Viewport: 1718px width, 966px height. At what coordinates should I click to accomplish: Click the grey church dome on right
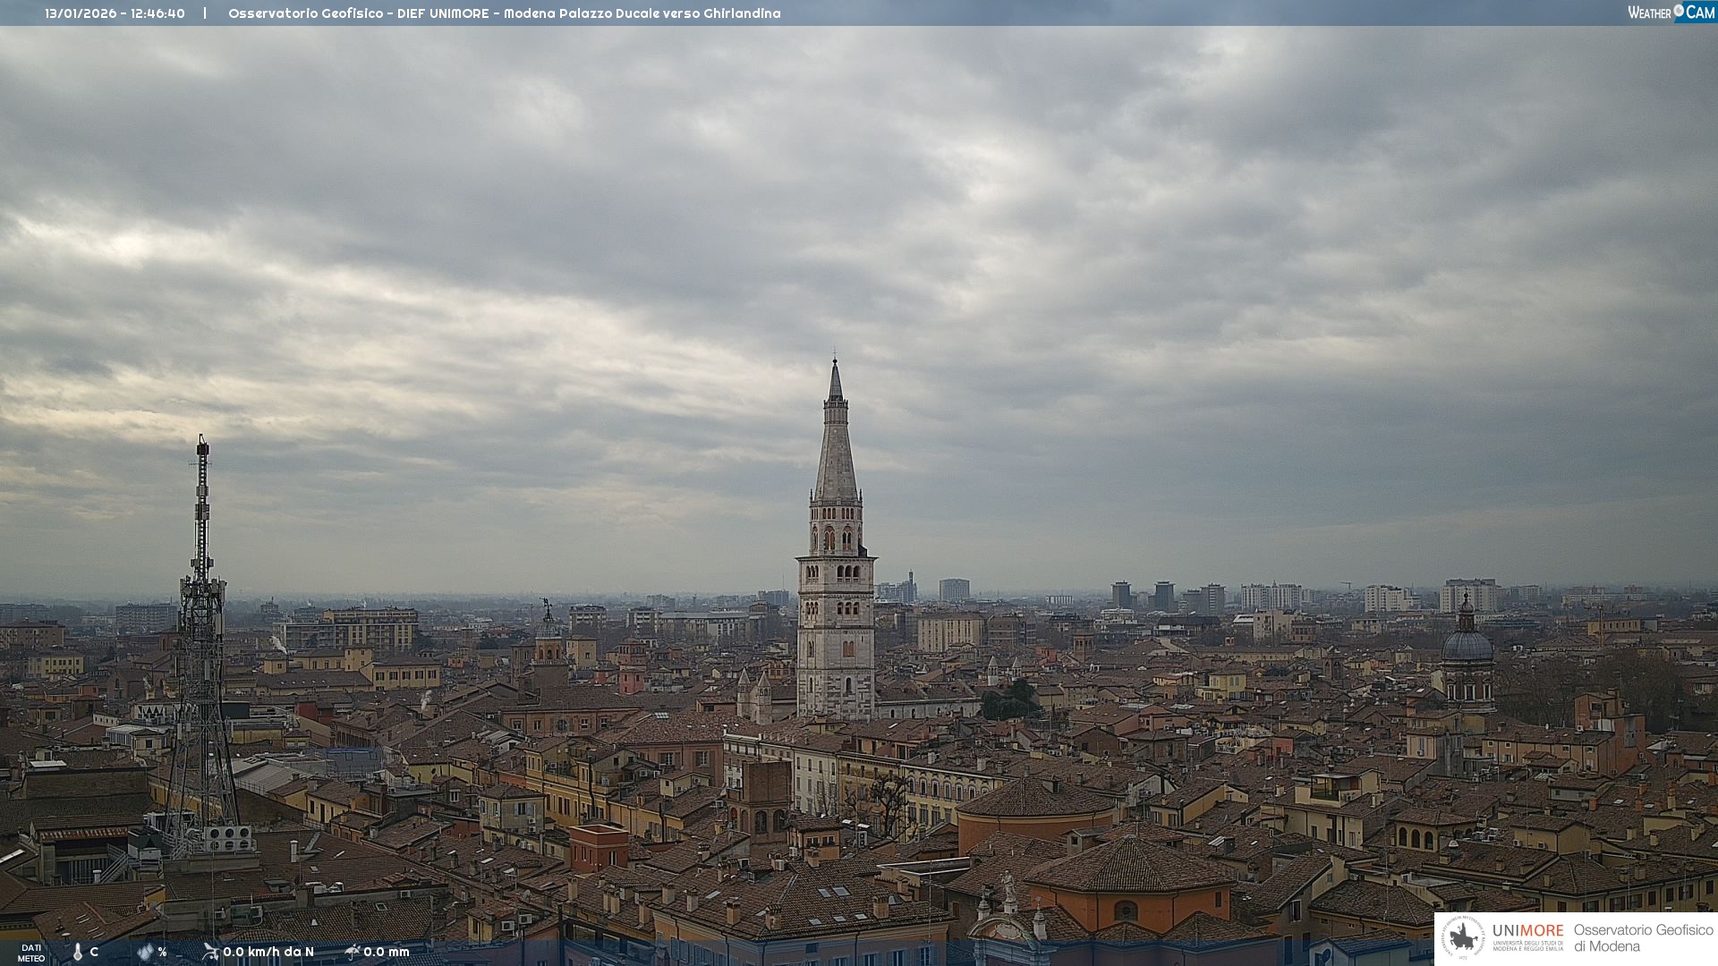click(x=1467, y=646)
